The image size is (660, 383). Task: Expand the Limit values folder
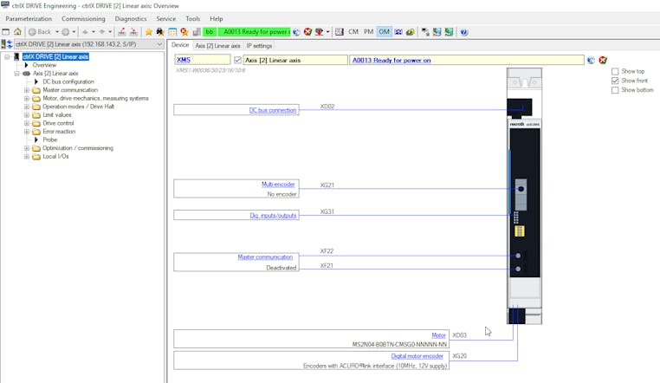pos(27,115)
